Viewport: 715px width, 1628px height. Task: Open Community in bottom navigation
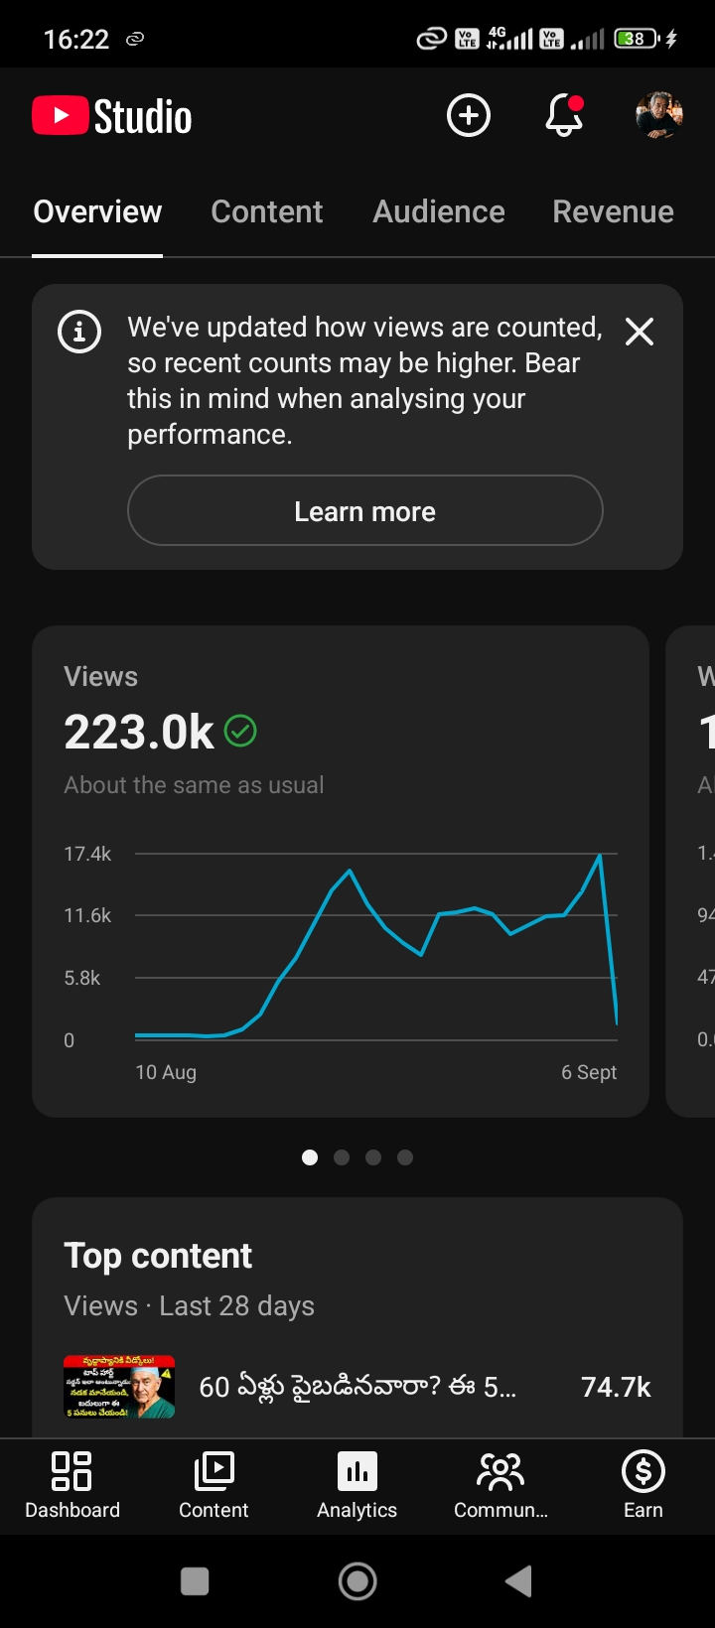pyautogui.click(x=500, y=1485)
